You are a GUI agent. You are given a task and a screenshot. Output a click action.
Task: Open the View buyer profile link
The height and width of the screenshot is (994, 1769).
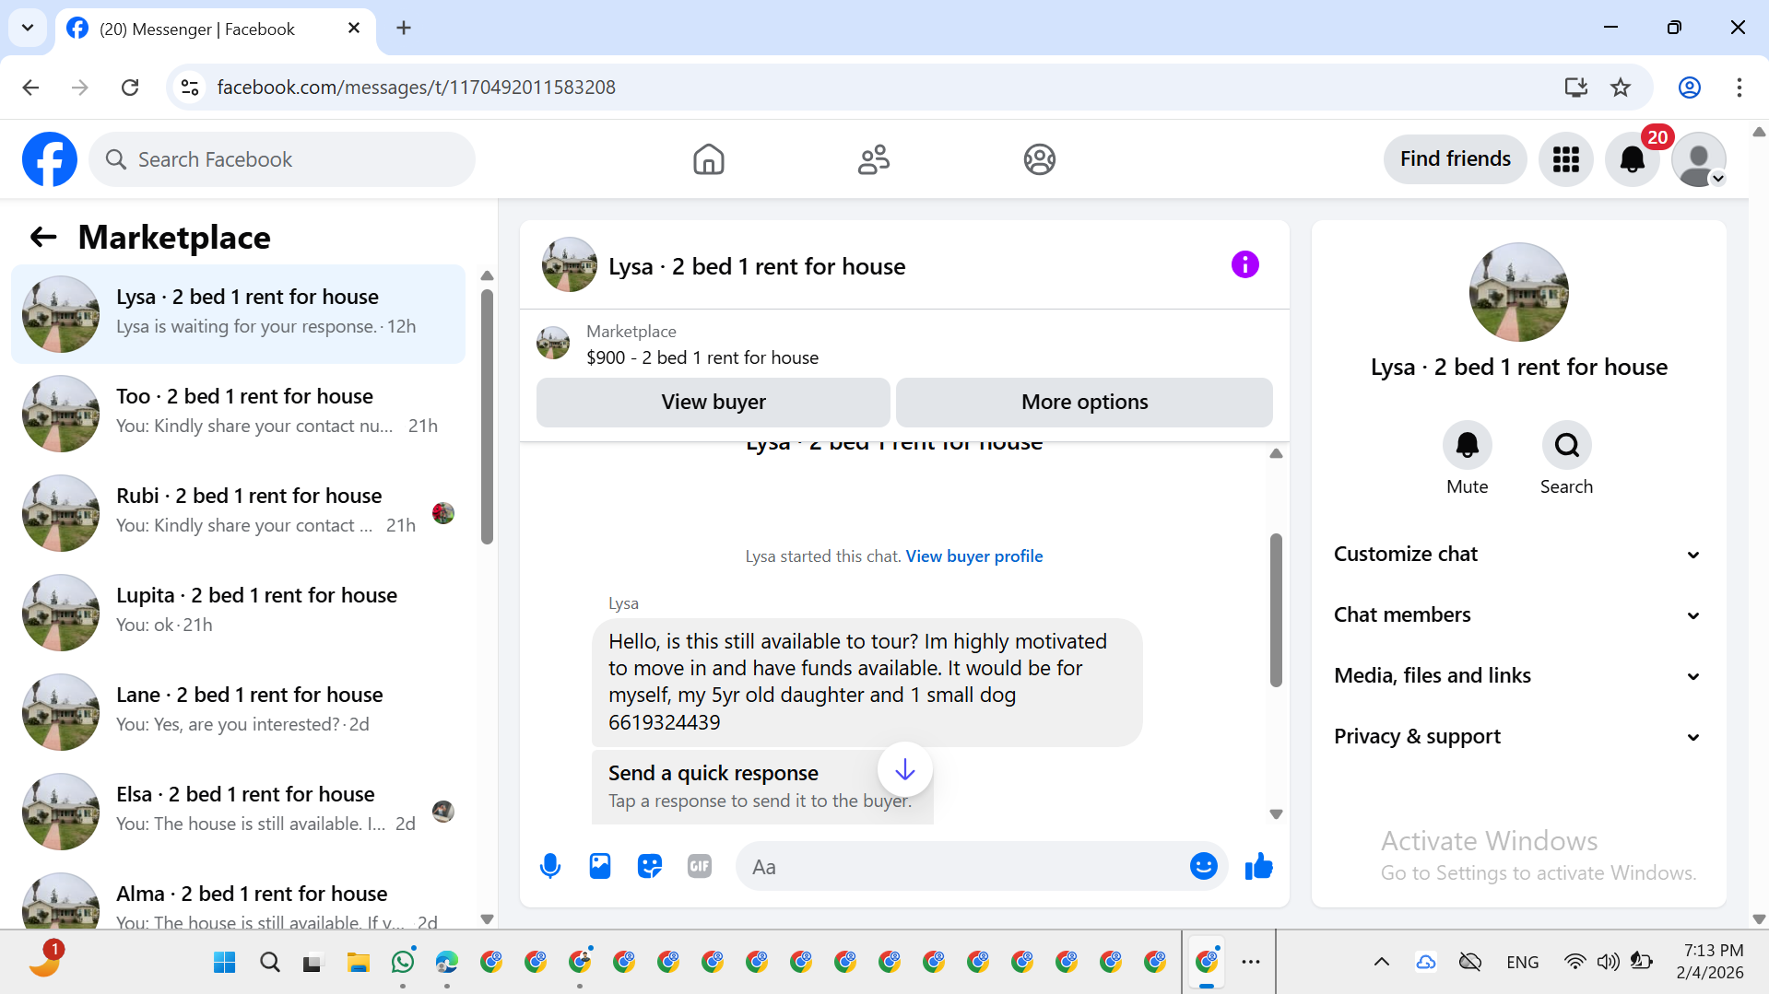(x=974, y=556)
